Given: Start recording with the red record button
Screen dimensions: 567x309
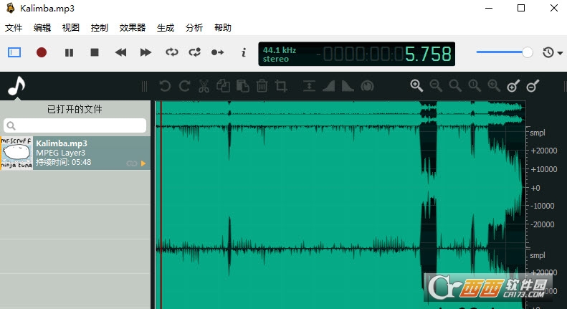Looking at the screenshot, I should tap(42, 52).
